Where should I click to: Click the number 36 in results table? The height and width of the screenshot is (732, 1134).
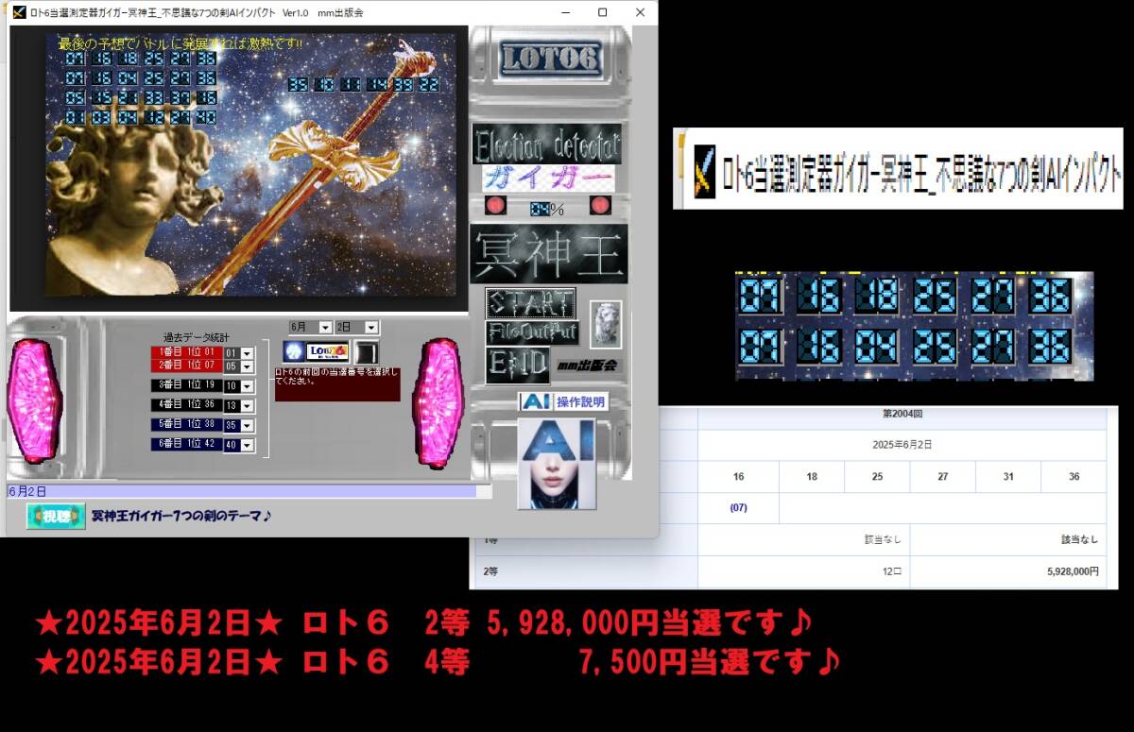point(1074,477)
